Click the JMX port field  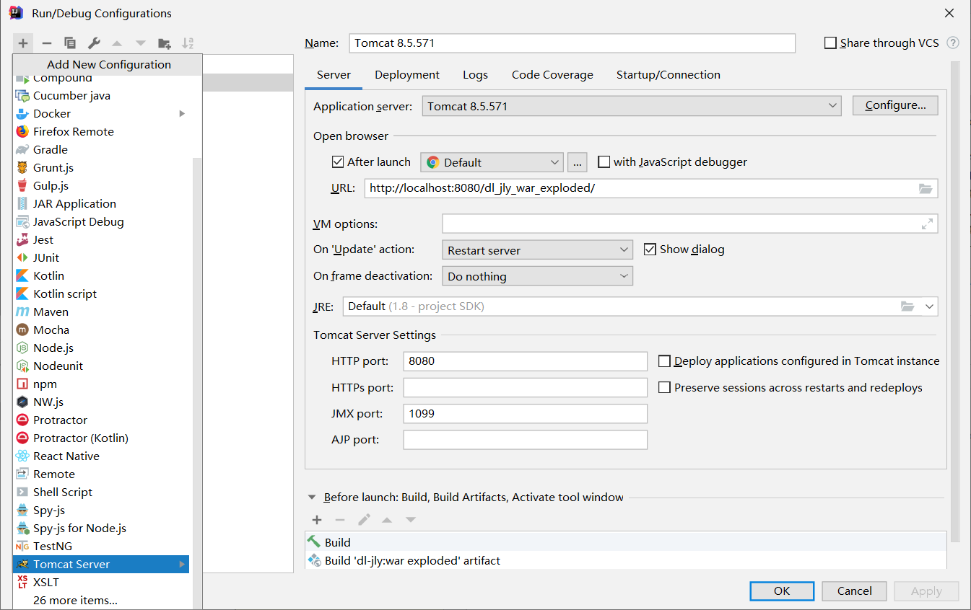526,414
